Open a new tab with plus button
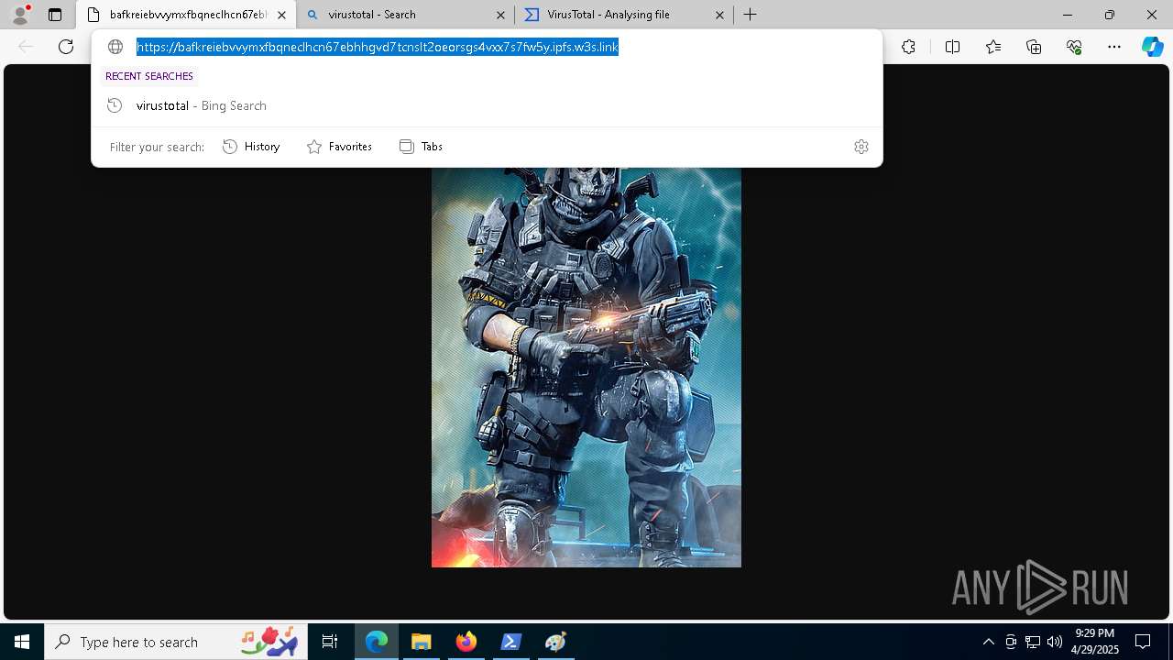This screenshot has width=1173, height=660. click(x=750, y=15)
